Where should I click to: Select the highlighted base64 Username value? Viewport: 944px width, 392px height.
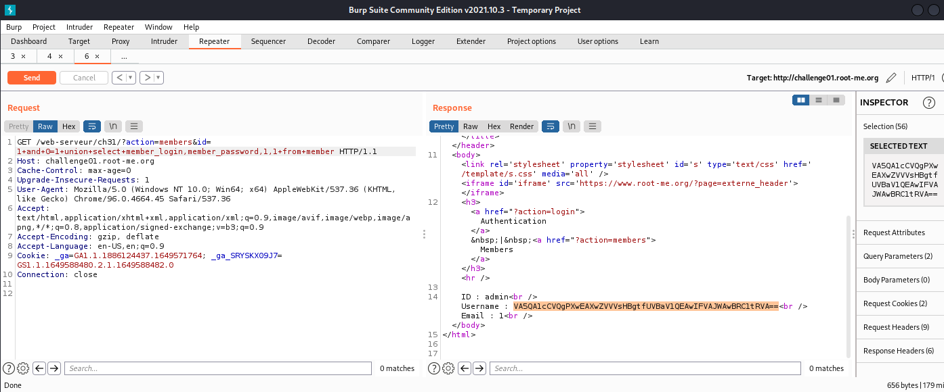tap(646, 306)
